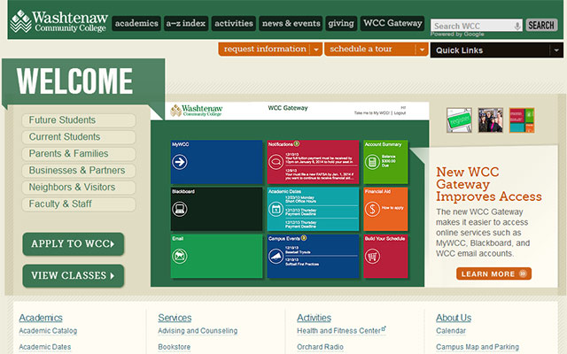Screen dimensions: 567x354
Task: Open the Health and Fitness Center link
Action: coord(338,331)
